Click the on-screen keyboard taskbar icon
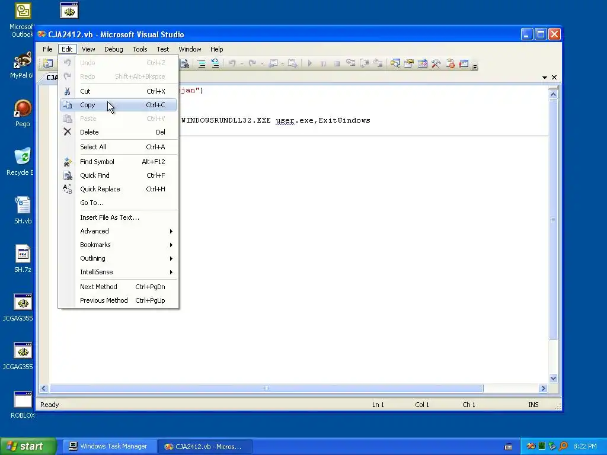Viewport: 607px width, 455px height. (509, 447)
